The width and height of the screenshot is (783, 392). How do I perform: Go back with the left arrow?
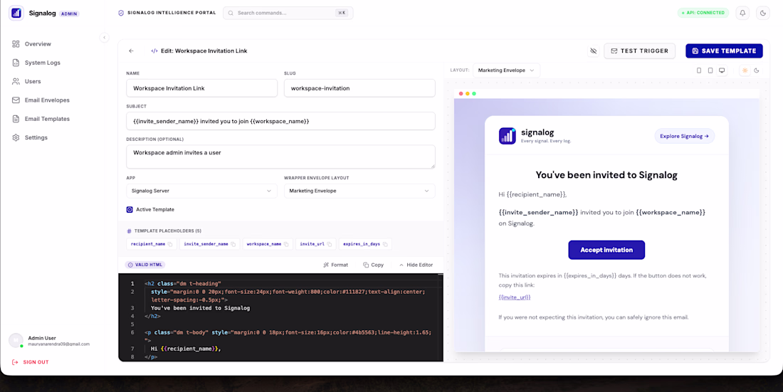point(132,51)
